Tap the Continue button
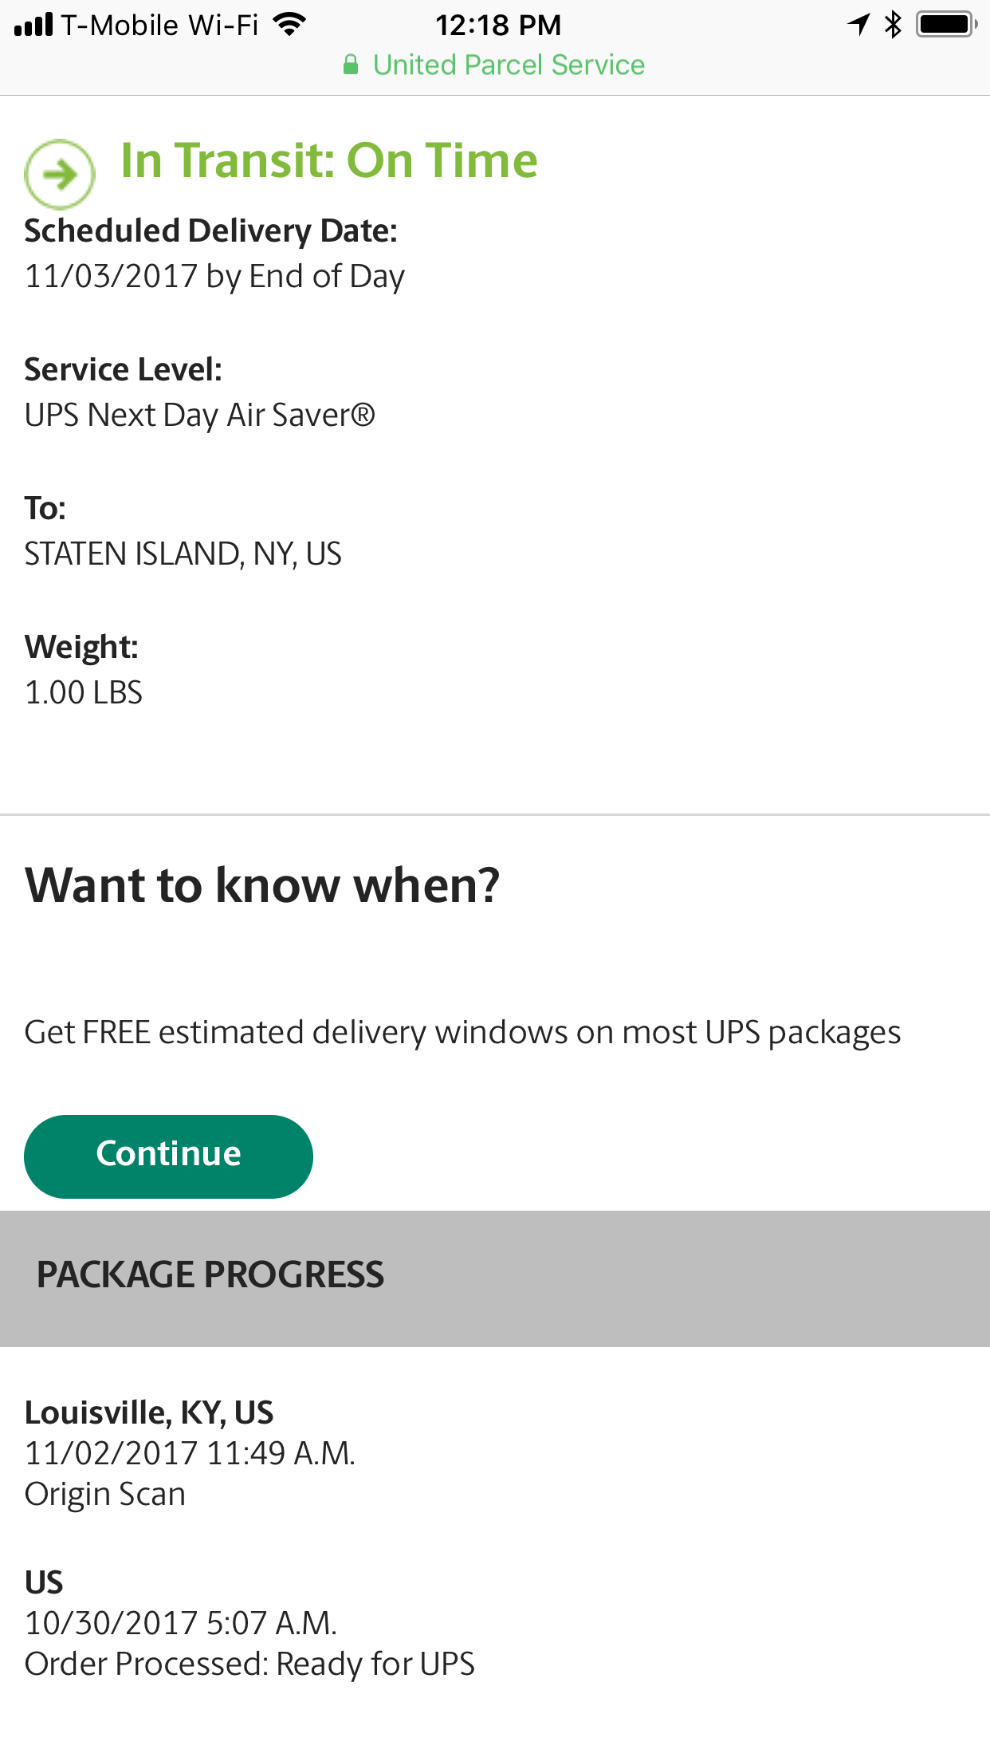 168,1156
